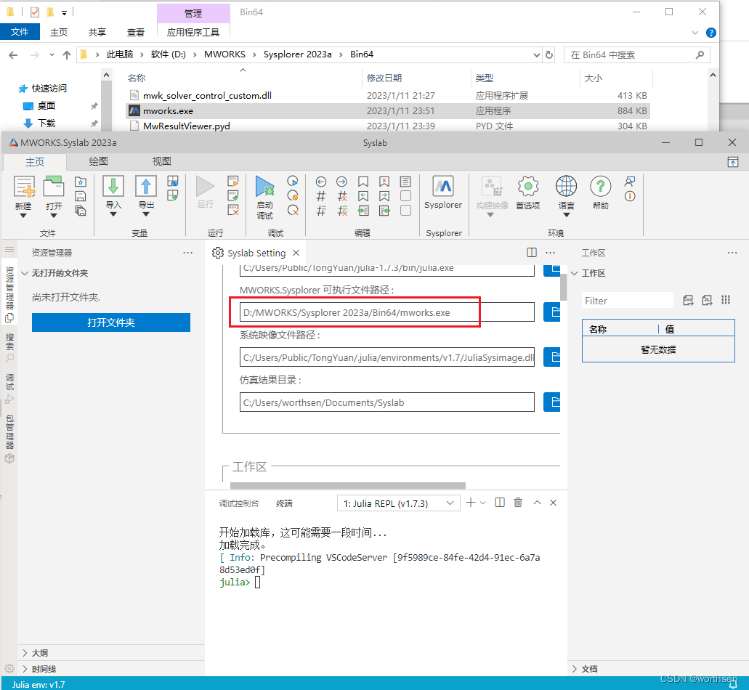Split the terminal panel icon

pyautogui.click(x=500, y=503)
